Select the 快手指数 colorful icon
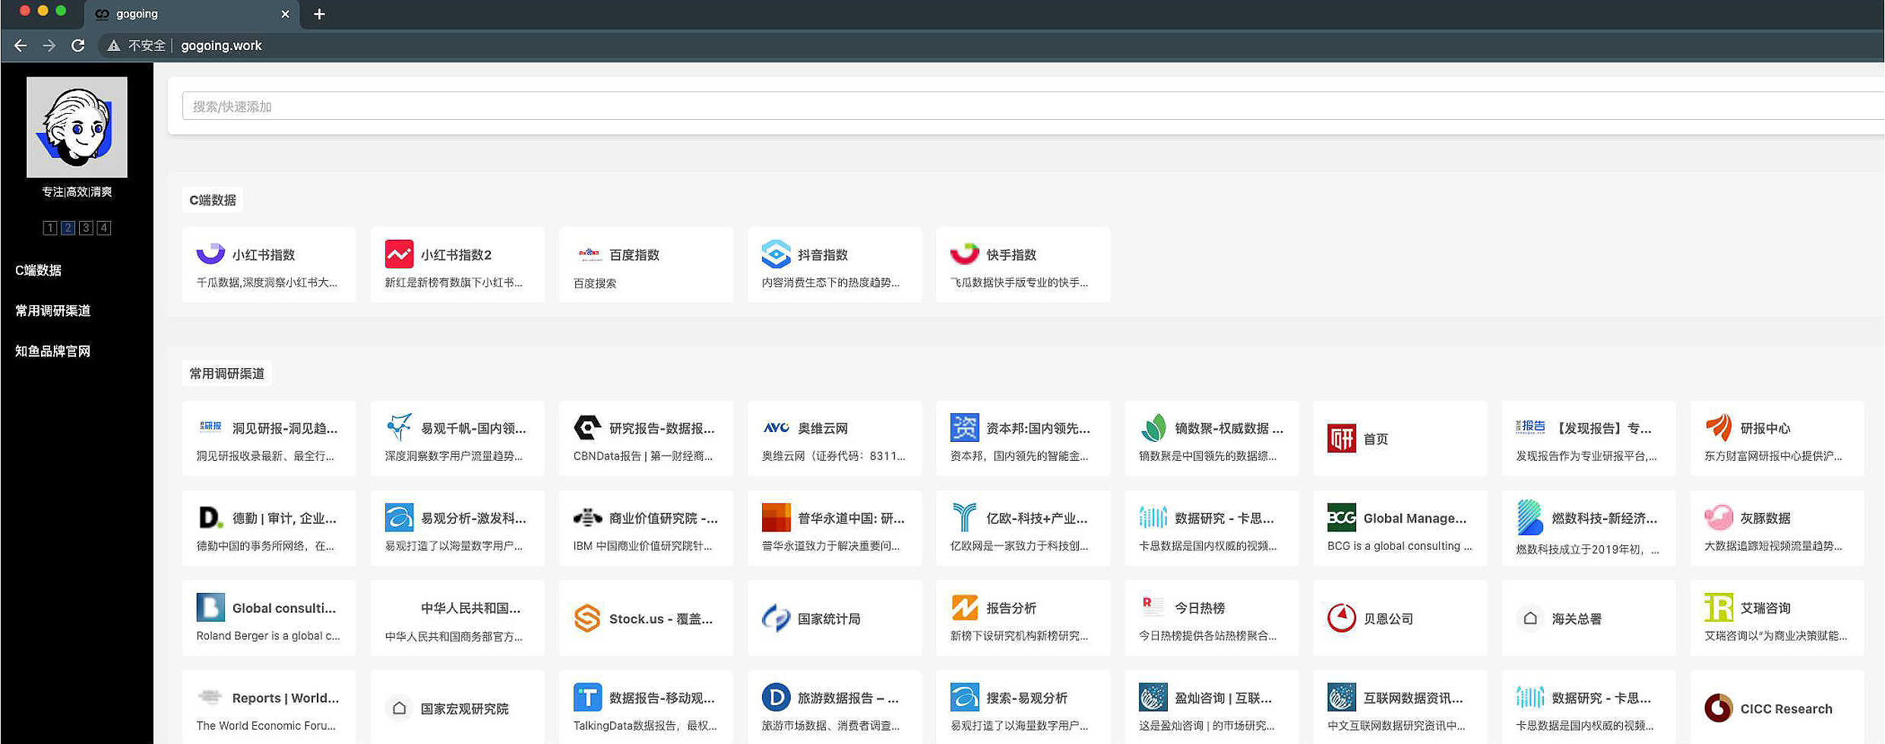This screenshot has width=1885, height=744. [x=963, y=253]
